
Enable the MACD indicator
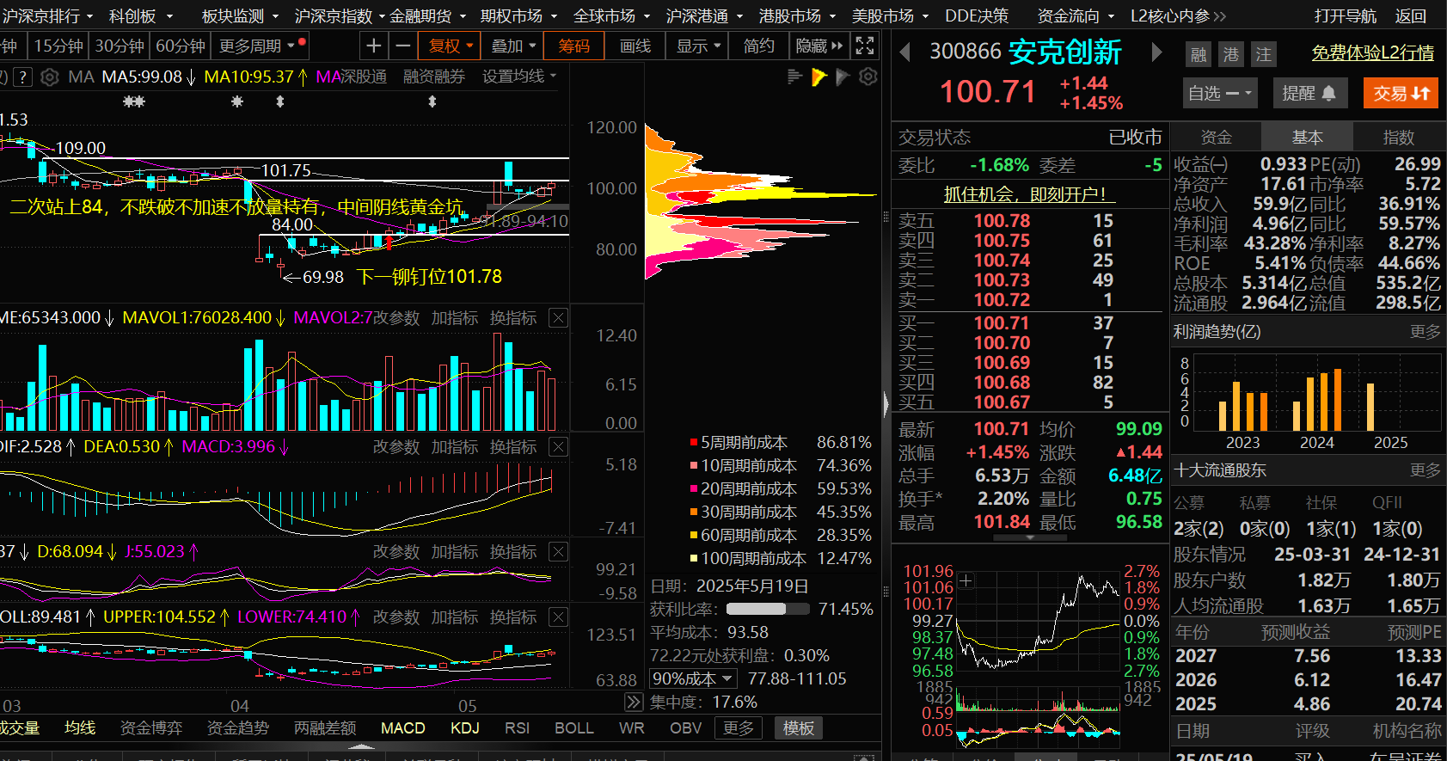tap(403, 728)
